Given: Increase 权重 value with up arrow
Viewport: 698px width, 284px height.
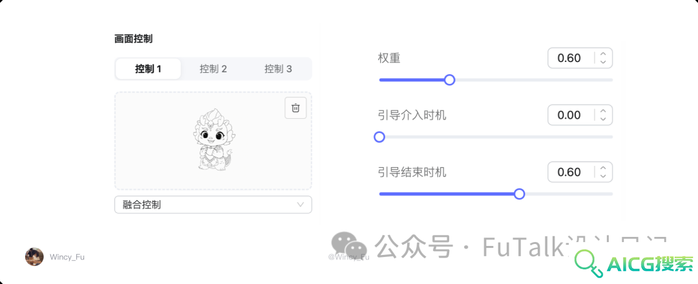Looking at the screenshot, I should pyautogui.click(x=603, y=54).
